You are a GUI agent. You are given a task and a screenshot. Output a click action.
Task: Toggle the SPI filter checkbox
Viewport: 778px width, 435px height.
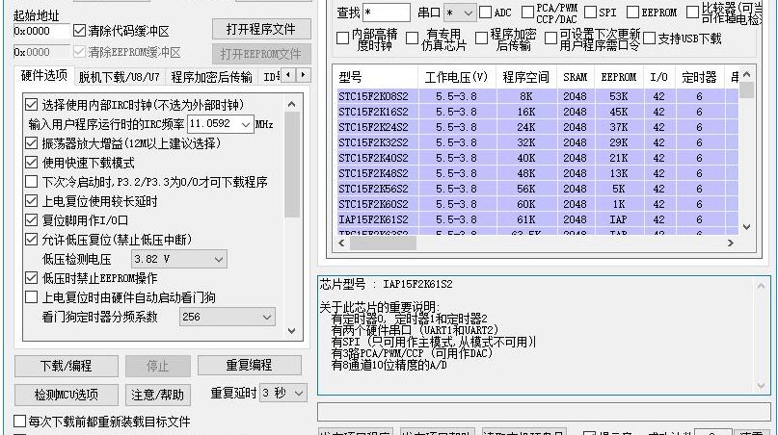(x=590, y=13)
